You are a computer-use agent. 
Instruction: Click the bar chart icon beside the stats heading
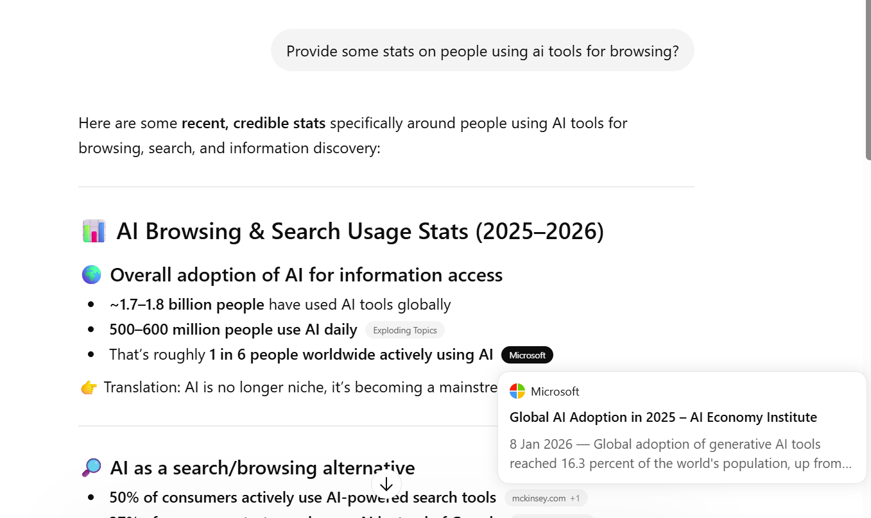tap(94, 231)
